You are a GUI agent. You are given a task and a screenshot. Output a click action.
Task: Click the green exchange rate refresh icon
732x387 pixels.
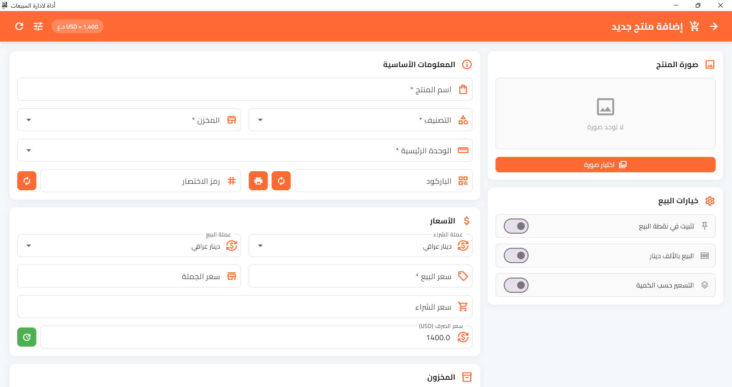(26, 337)
